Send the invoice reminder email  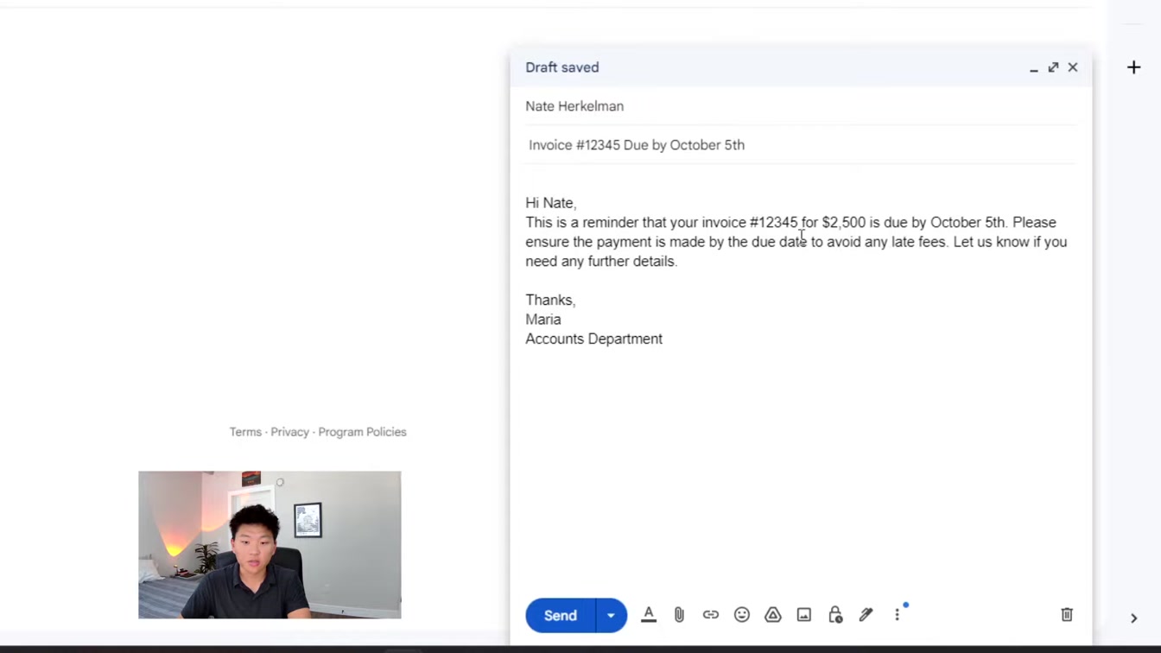[x=560, y=616]
